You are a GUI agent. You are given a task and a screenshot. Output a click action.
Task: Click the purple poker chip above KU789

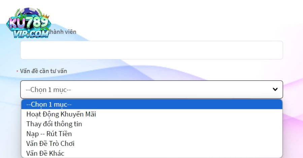[29, 12]
